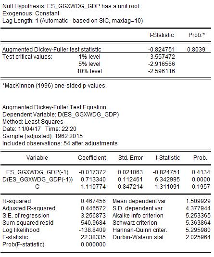
Task: Click the 10% level critical value -2.596116
Action: [162, 71]
